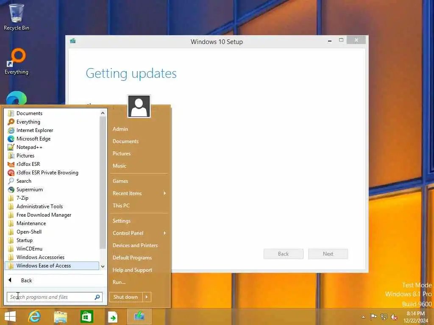
Task: Expand the Maintenance folder
Action: 52,223
